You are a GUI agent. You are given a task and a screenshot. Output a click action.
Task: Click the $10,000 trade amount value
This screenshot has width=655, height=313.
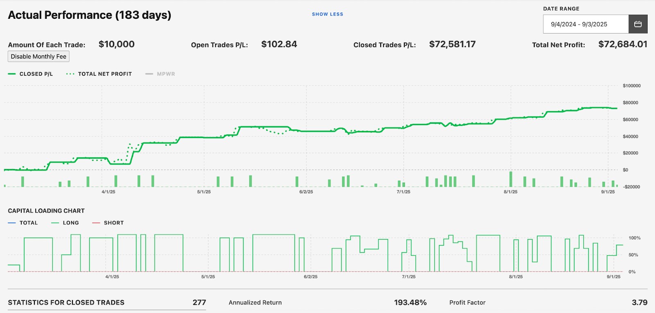pos(117,44)
